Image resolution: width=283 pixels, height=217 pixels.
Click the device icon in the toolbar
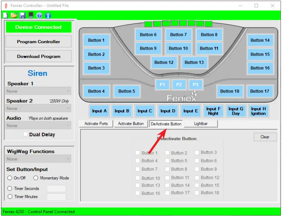(31, 15)
